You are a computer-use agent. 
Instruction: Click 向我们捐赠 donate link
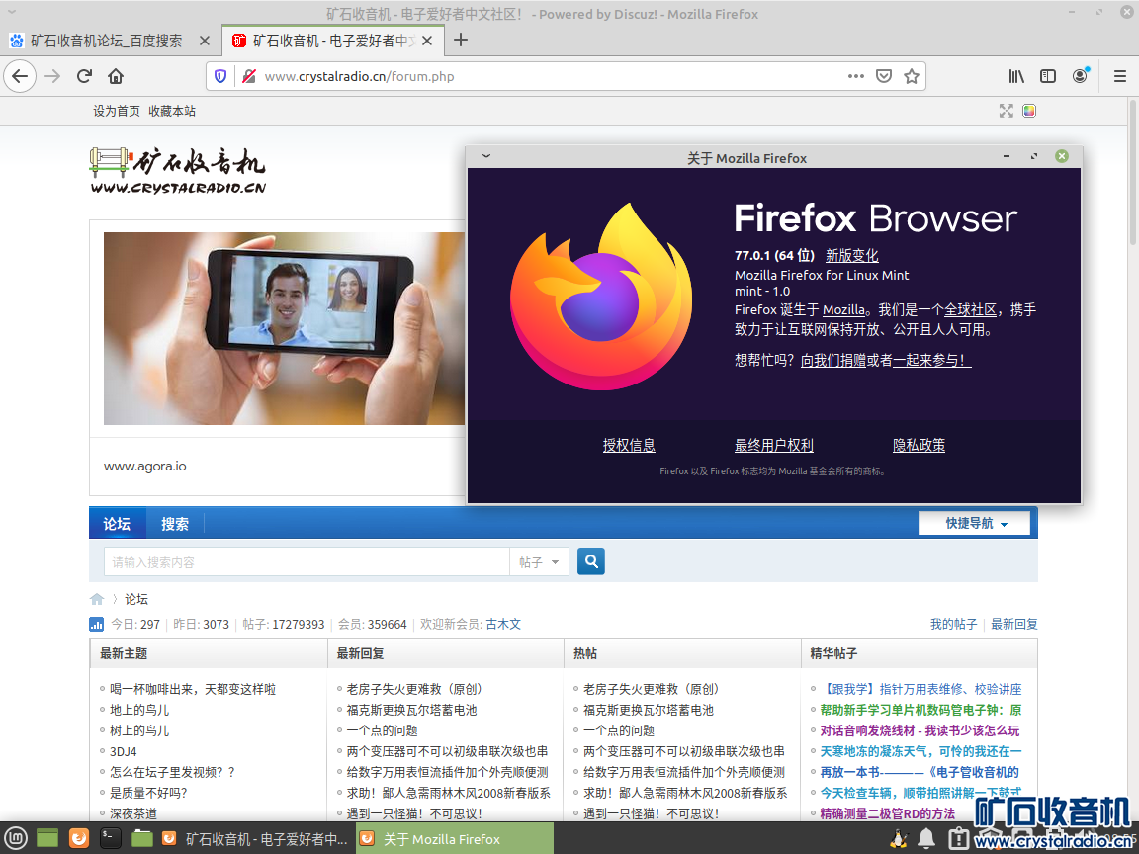click(x=833, y=360)
